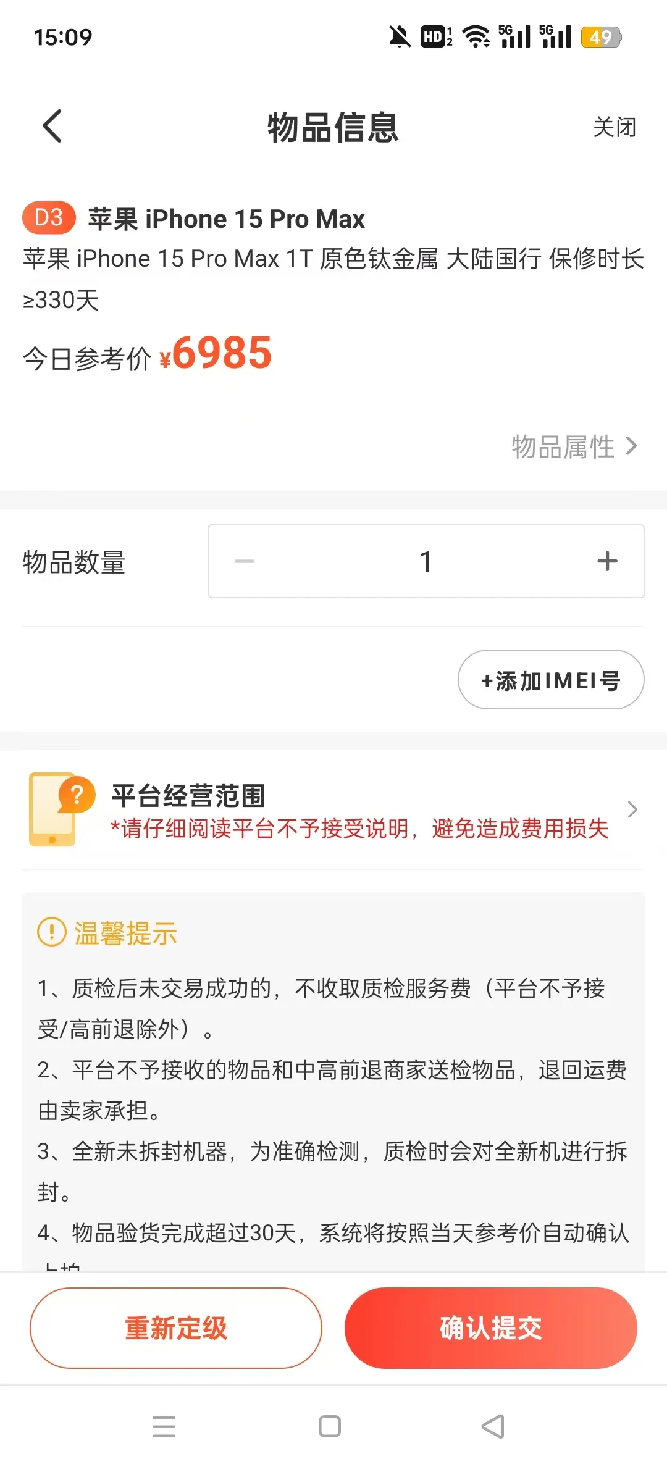Tap the battery indicator in status bar

click(600, 37)
